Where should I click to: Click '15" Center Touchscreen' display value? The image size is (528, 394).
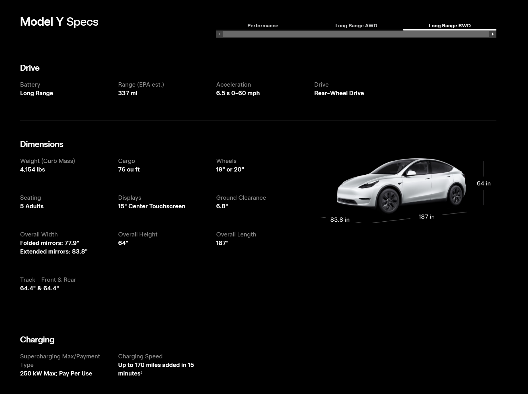pos(151,206)
